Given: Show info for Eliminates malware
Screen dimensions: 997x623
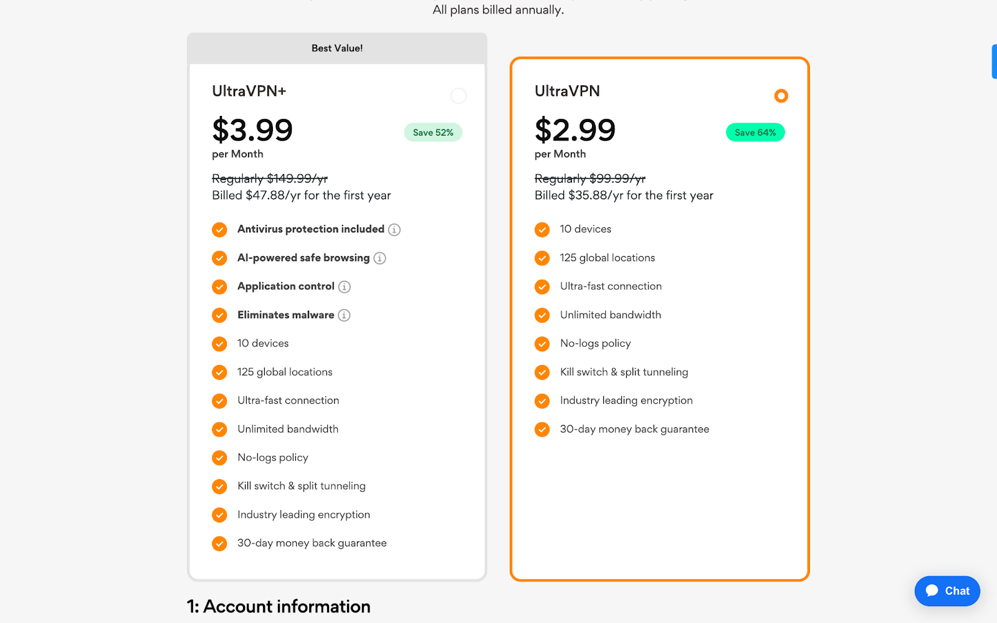Looking at the screenshot, I should pyautogui.click(x=344, y=316).
